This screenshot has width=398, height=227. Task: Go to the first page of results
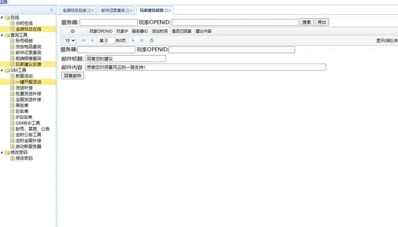tap(84, 40)
